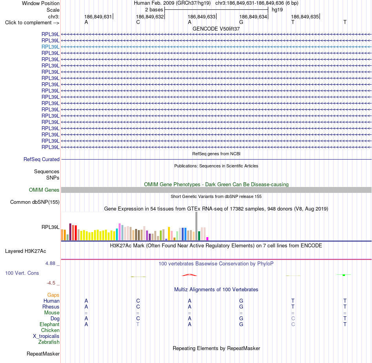Click the green PhyloP mark at last base
Image resolution: width=372 pixels, height=363 pixels.
tap(344, 275)
